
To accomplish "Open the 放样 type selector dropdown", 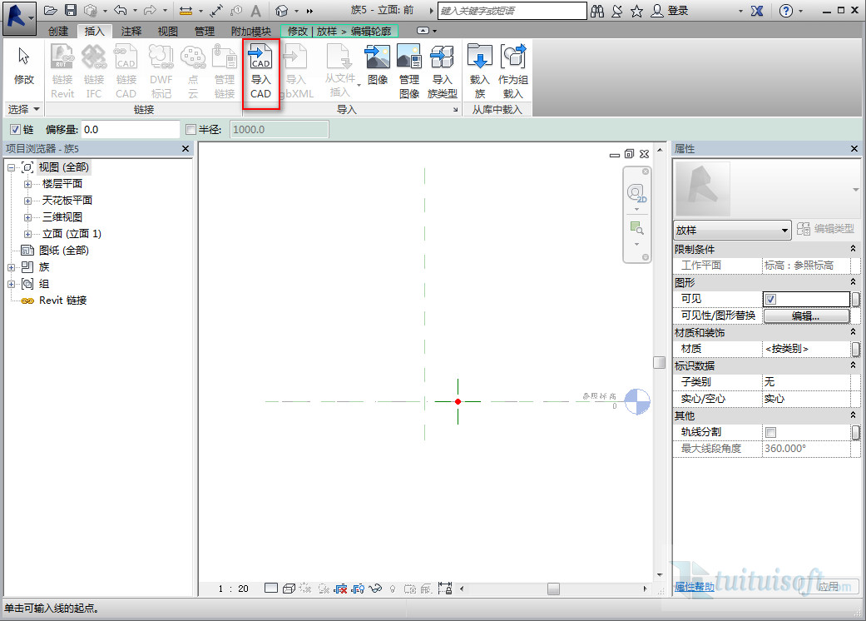I will click(732, 230).
